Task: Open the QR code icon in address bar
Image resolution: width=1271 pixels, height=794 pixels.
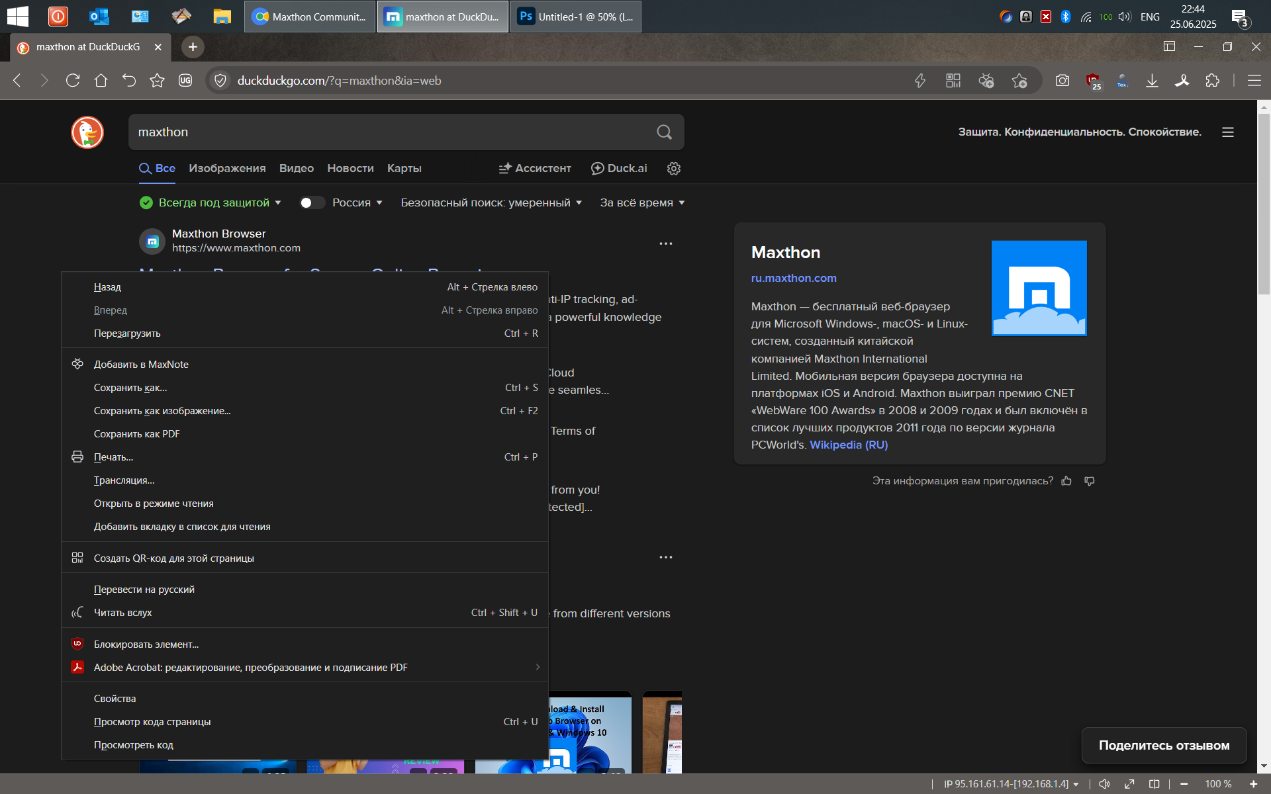Action: (x=953, y=81)
